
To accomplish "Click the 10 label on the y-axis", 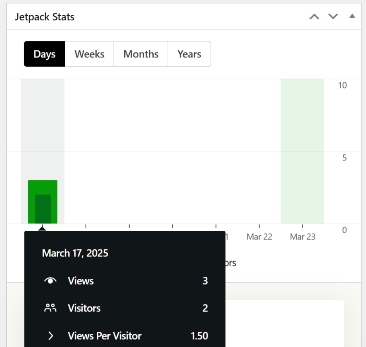I will tap(342, 85).
